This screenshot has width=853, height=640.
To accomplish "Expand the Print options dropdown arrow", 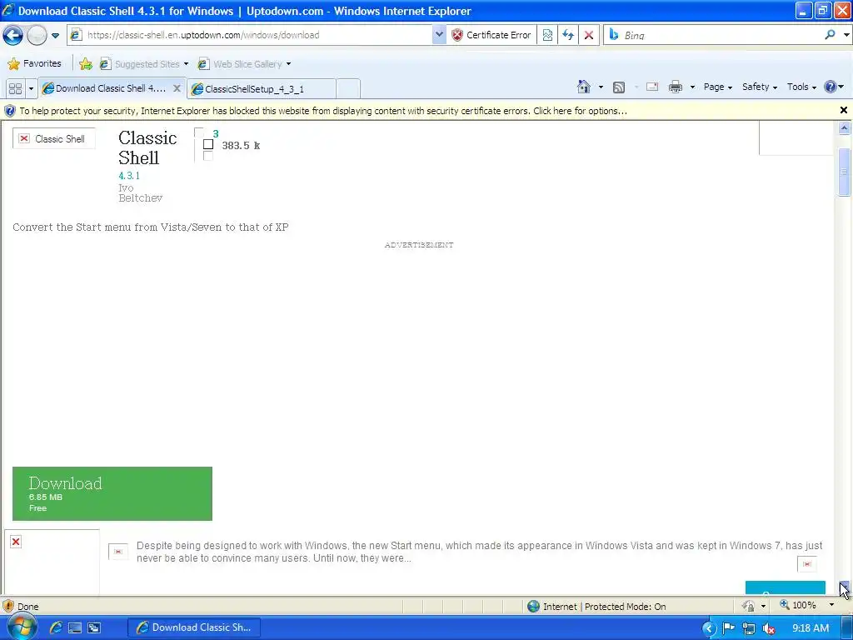I will [x=692, y=87].
